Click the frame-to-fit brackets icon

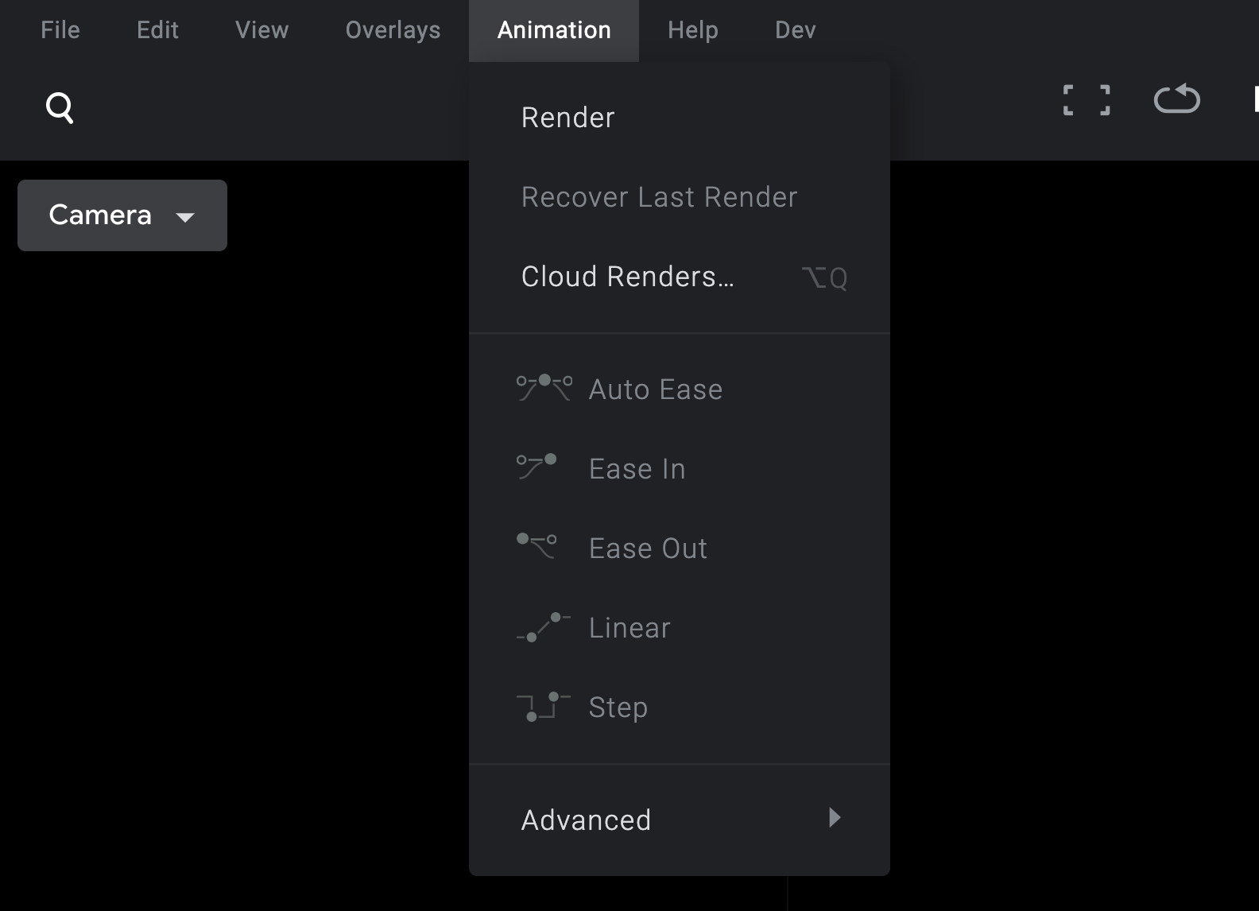click(1087, 100)
